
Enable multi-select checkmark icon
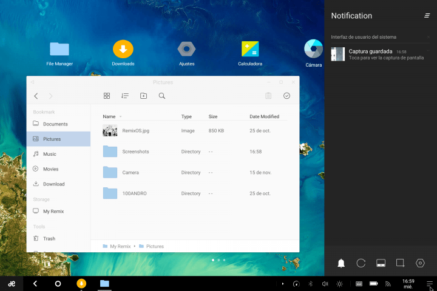click(286, 96)
